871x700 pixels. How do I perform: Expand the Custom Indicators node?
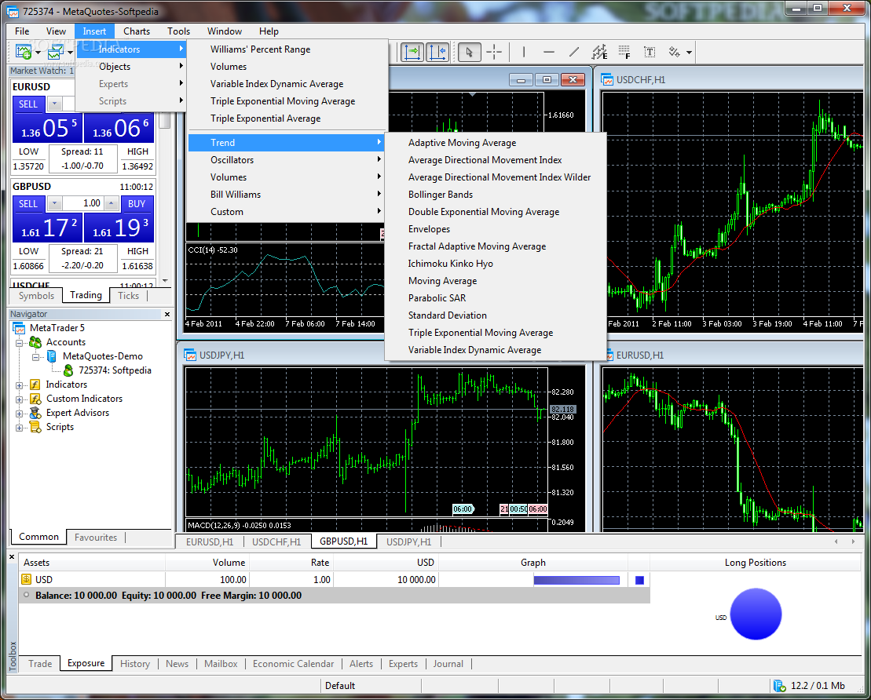[19, 399]
